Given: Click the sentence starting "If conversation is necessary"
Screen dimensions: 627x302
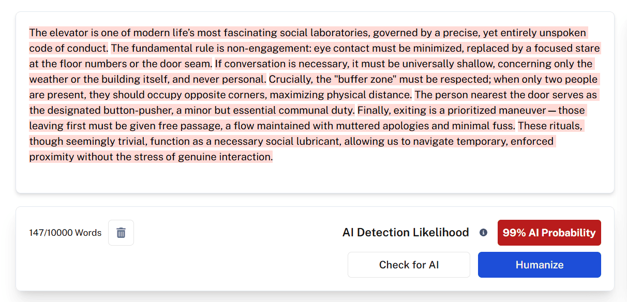Looking at the screenshot, I should 404,64.
